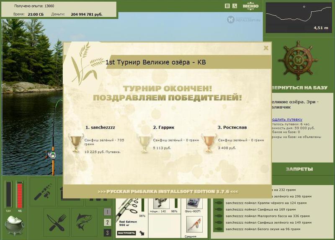The height and width of the screenshot is (240, 335).
Task: Click the gold trophy for sanchezzzz
Action: pyautogui.click(x=76, y=143)
